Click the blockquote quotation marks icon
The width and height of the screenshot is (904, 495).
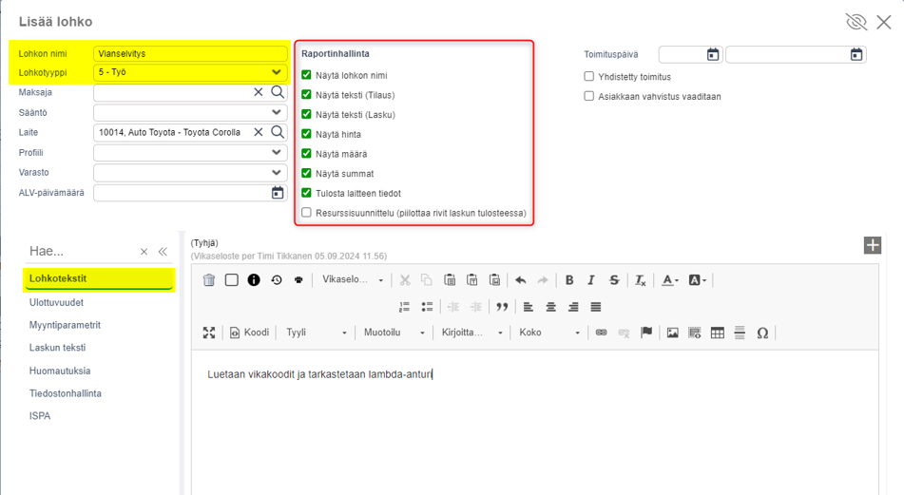[x=502, y=307]
